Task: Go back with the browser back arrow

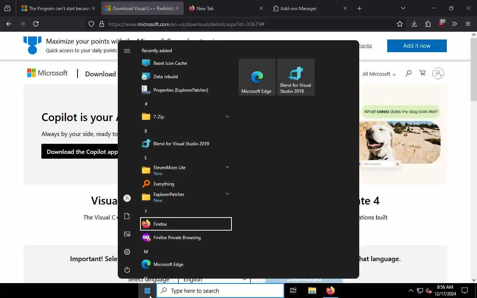Action: pyautogui.click(x=9, y=24)
